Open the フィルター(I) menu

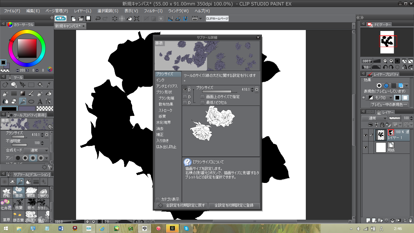pyautogui.click(x=153, y=11)
